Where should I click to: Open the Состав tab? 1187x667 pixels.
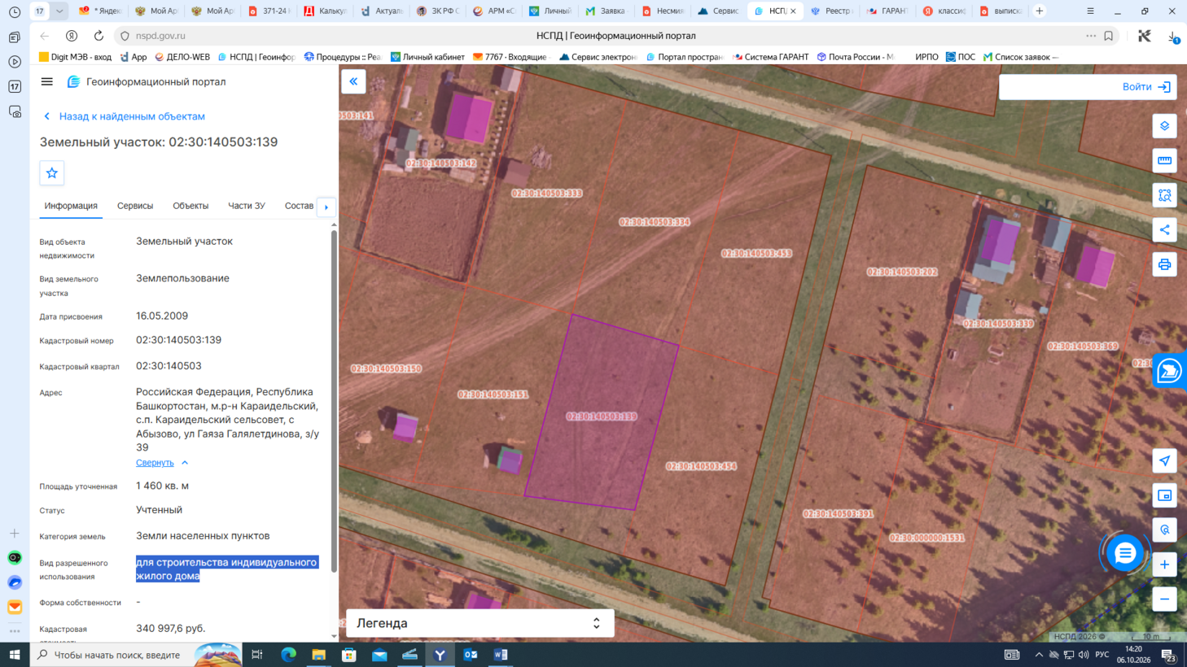299,206
